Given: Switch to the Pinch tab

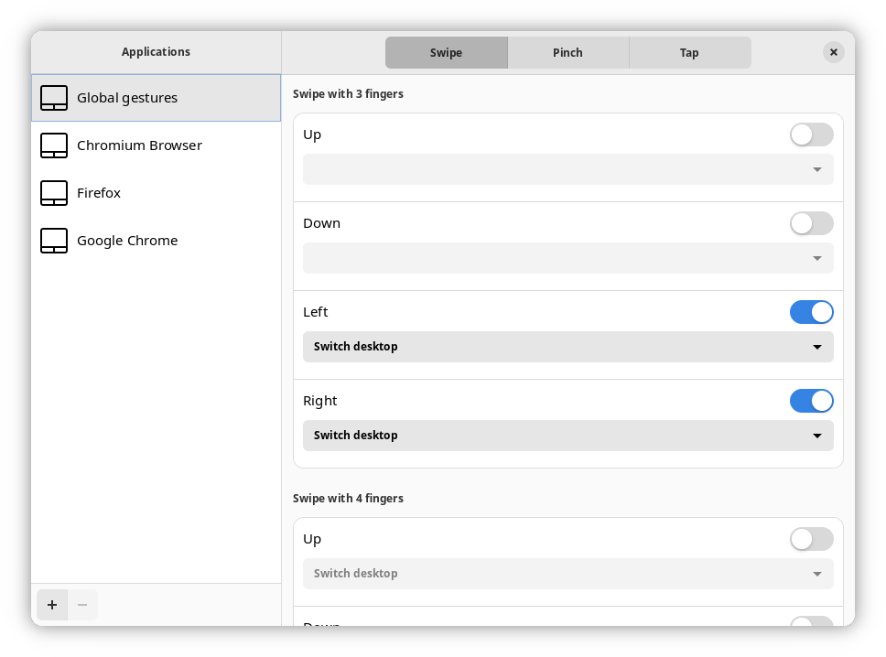Looking at the screenshot, I should pyautogui.click(x=567, y=52).
